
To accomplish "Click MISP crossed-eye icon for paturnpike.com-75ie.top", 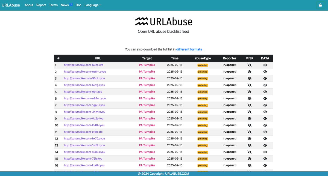I will (x=249, y=159).
